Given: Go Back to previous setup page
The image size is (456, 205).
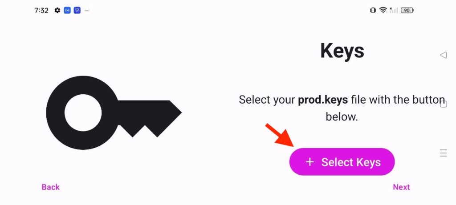Looking at the screenshot, I should click(x=51, y=187).
